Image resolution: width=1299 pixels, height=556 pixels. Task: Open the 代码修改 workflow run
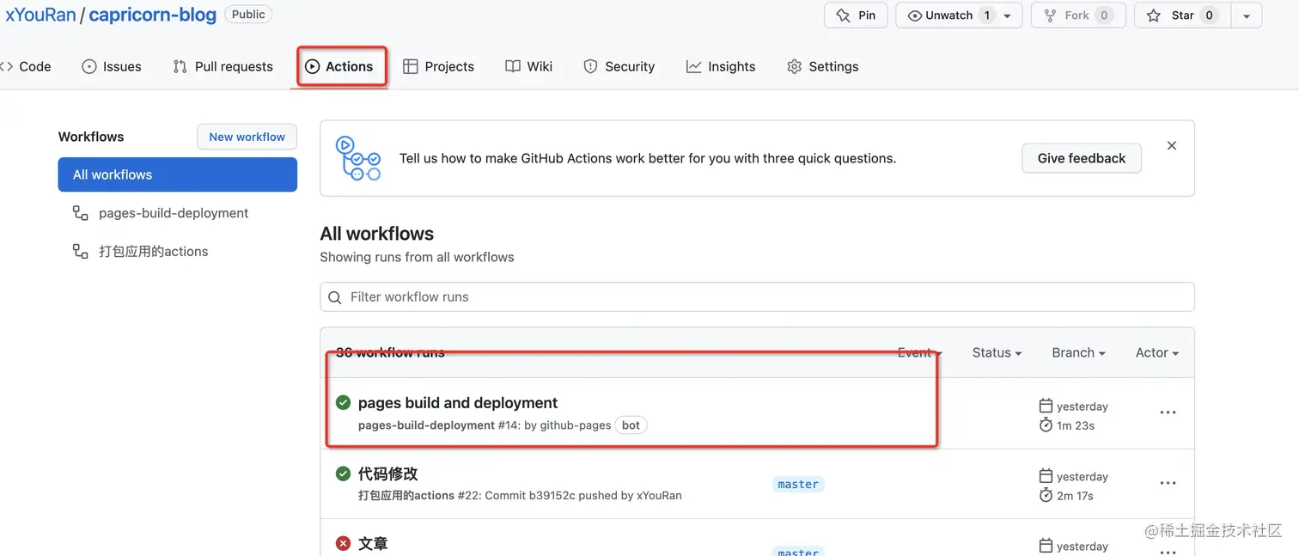point(387,474)
